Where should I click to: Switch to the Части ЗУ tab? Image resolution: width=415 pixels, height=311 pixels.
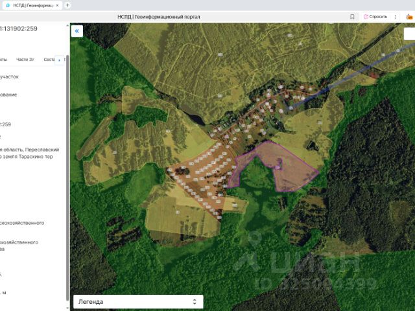[x=25, y=60]
